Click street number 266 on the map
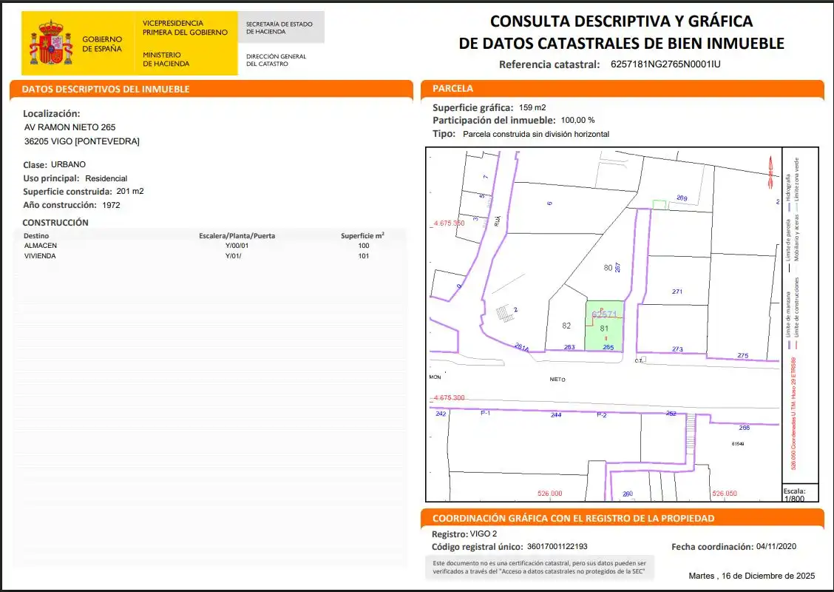Image resolution: width=834 pixels, height=592 pixels. (744, 428)
